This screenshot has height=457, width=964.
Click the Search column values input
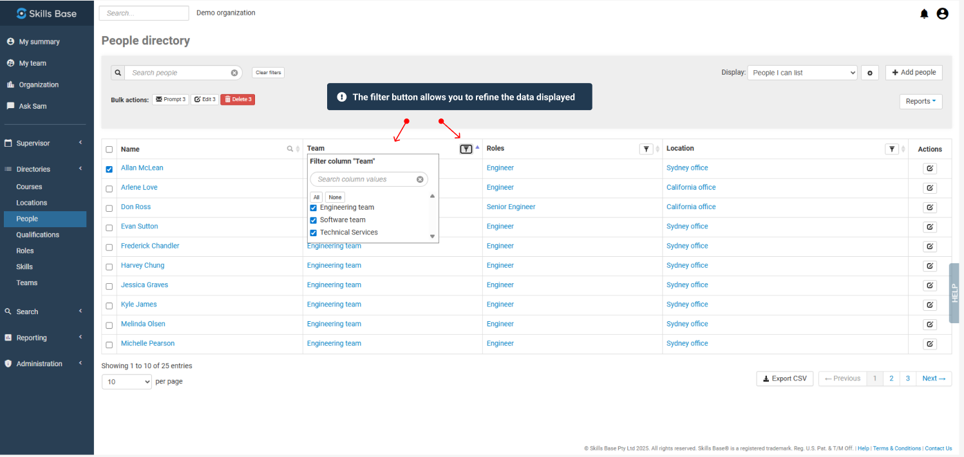[364, 180]
